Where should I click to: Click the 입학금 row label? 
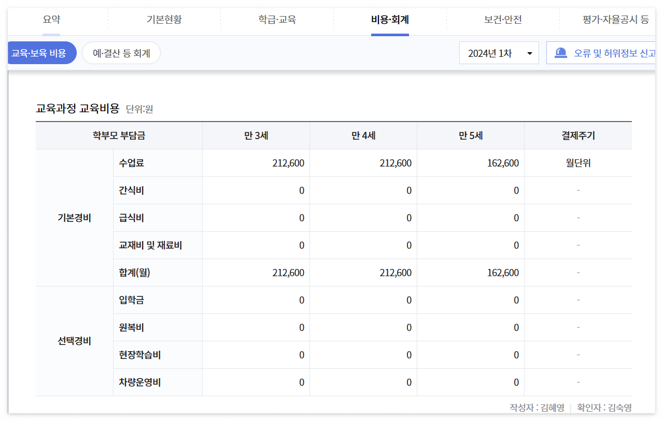point(130,300)
